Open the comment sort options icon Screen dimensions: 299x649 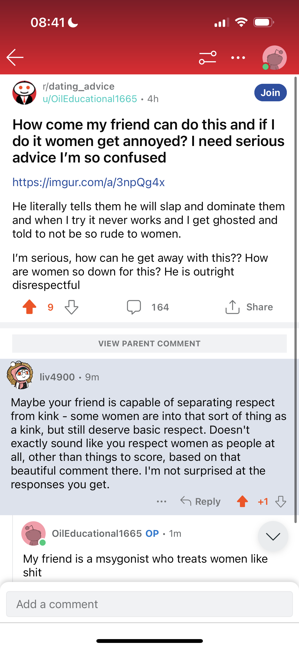point(208,58)
